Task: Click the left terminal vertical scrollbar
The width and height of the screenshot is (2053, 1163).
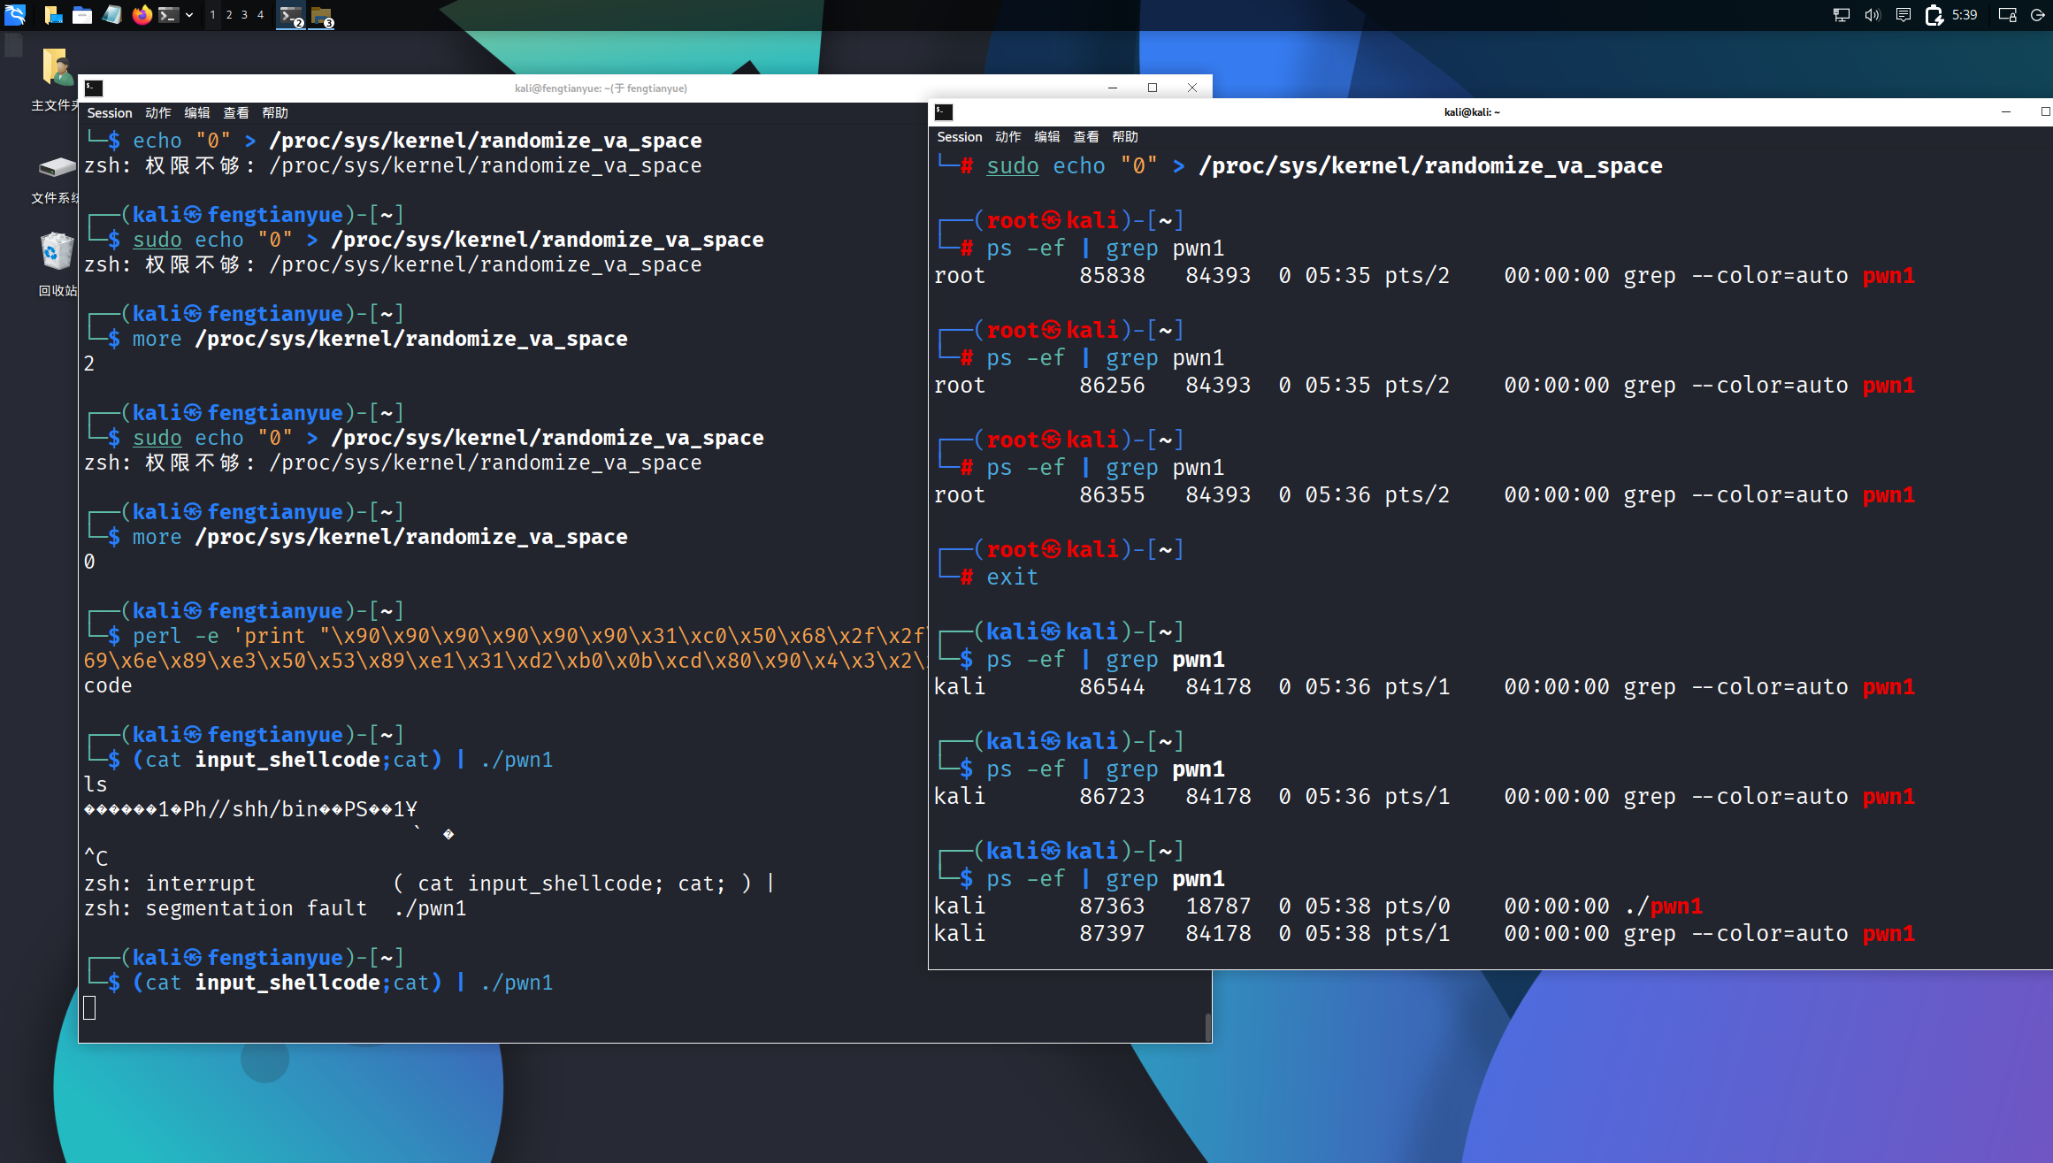Action: click(x=1207, y=1026)
